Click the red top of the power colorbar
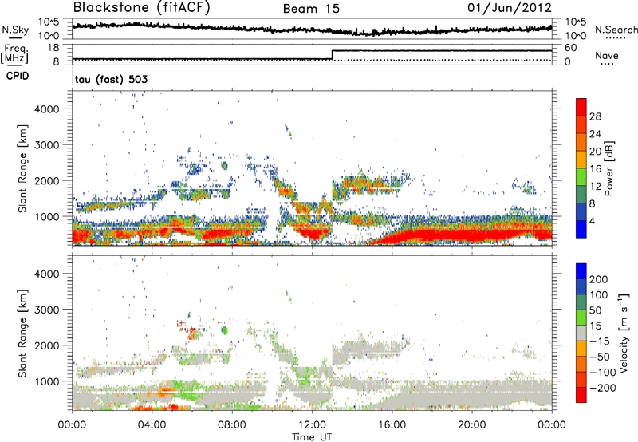The image size is (638, 442). pyautogui.click(x=581, y=108)
